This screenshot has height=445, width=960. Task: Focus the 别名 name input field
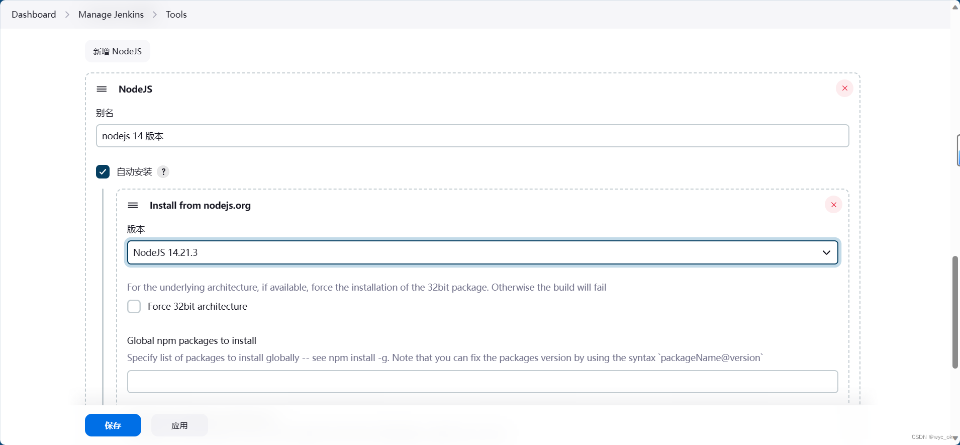472,136
